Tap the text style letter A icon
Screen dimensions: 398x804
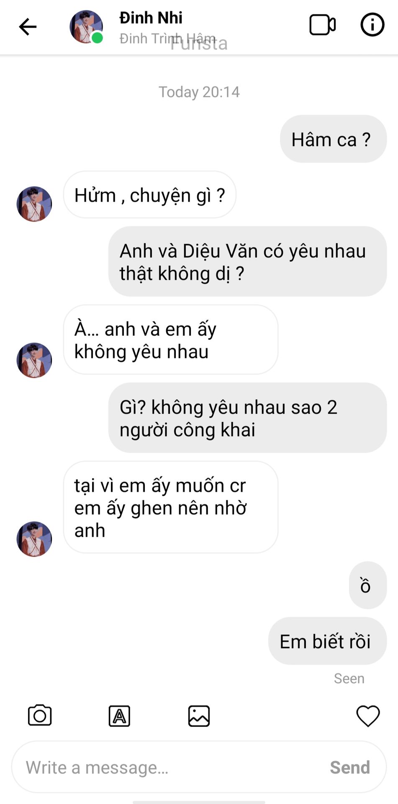(119, 716)
